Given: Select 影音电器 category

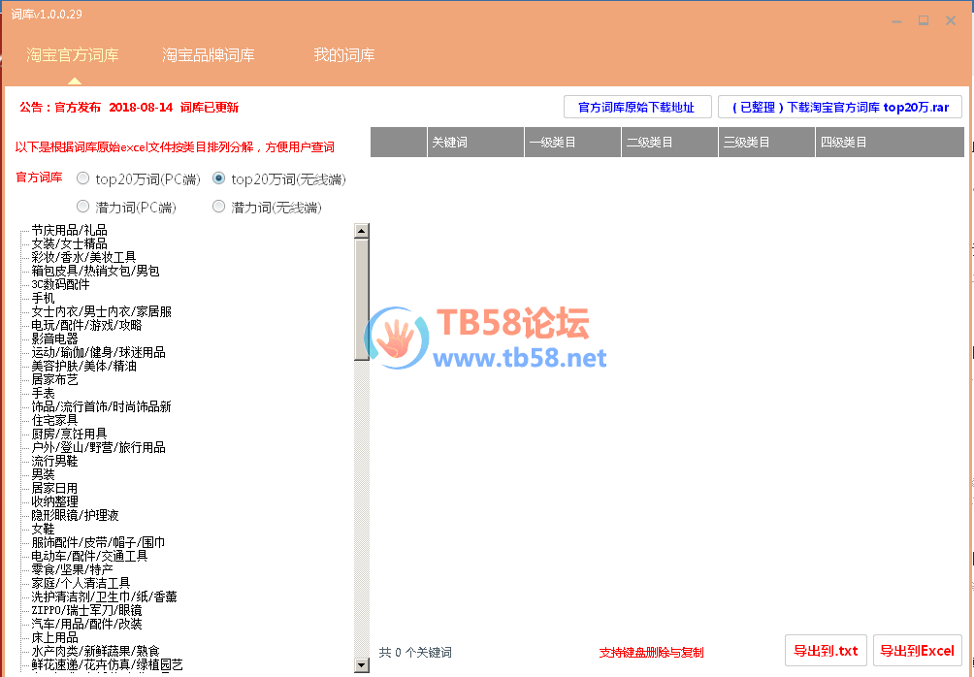Looking at the screenshot, I should 54,338.
